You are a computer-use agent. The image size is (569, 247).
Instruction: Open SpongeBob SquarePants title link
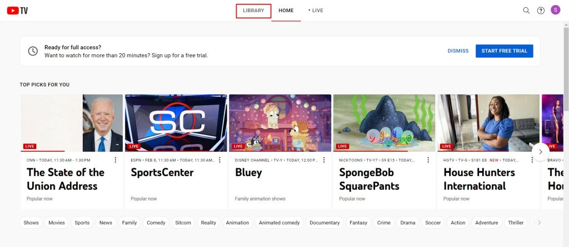(369, 179)
